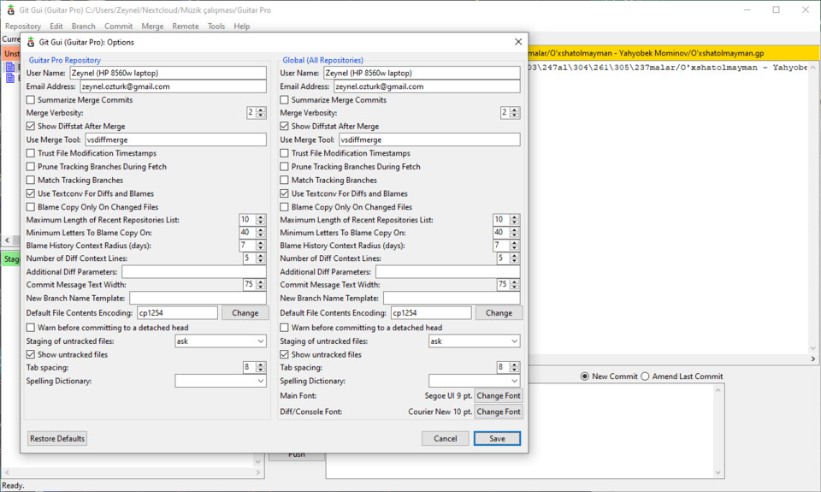Click the commit message area vertical scrollbar

718,432
